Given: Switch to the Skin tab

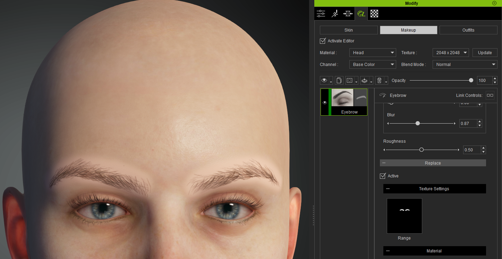Looking at the screenshot, I should point(349,30).
